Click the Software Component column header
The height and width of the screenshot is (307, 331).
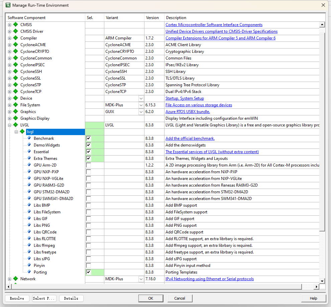[45, 18]
